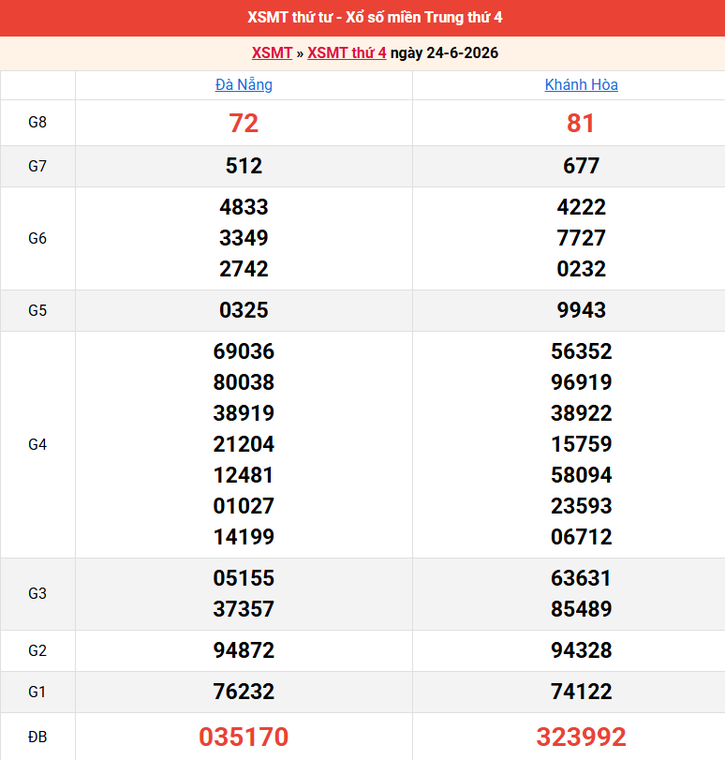Click the G5 row label
Screen dimensions: 725x760
(37, 311)
